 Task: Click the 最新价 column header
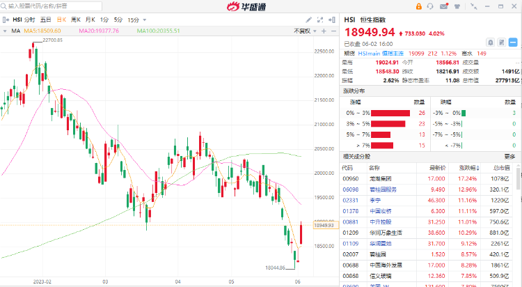[x=437, y=168]
